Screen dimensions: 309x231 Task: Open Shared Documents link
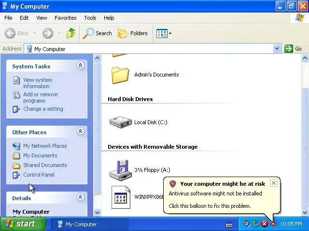pyautogui.click(x=45, y=165)
